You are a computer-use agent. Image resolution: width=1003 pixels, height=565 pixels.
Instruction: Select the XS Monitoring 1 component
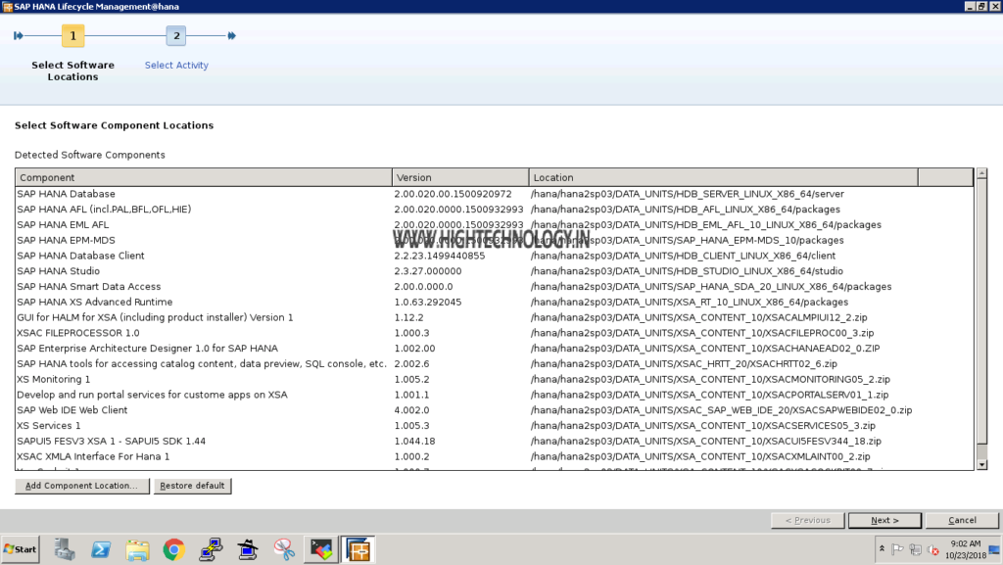pos(495,379)
